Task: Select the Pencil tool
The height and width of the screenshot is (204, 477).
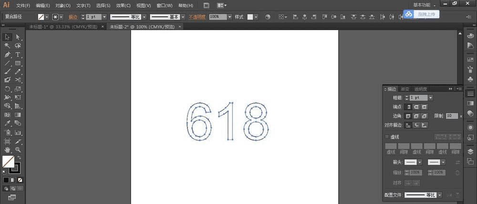Action: (x=18, y=72)
